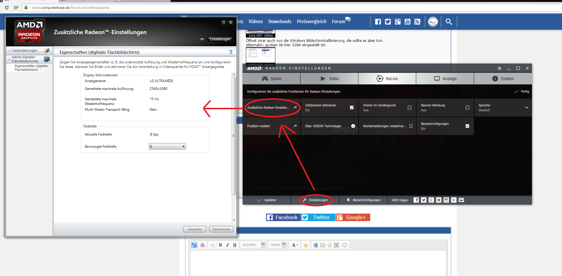Click Italic icon in forum editor
This screenshot has height=276, width=562.
coord(228,245)
